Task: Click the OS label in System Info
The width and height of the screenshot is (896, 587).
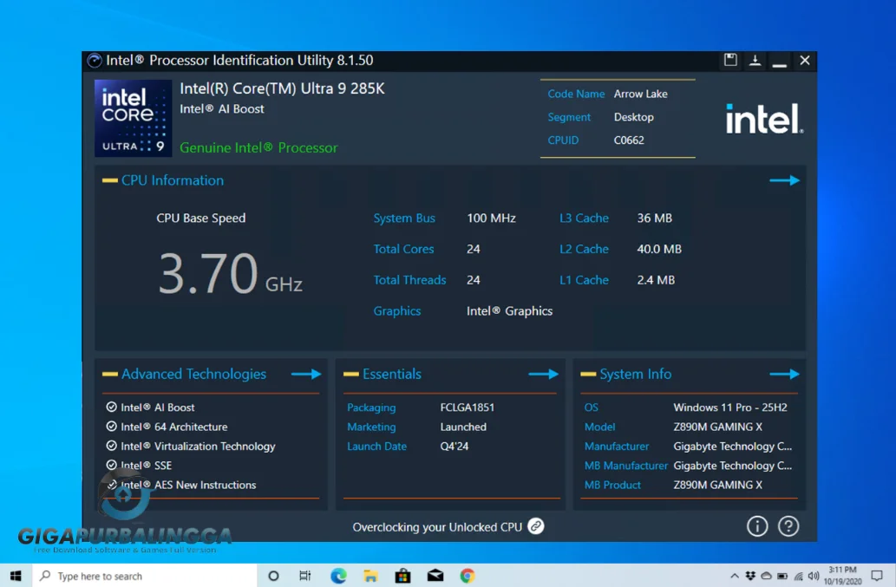Action: [x=591, y=408]
